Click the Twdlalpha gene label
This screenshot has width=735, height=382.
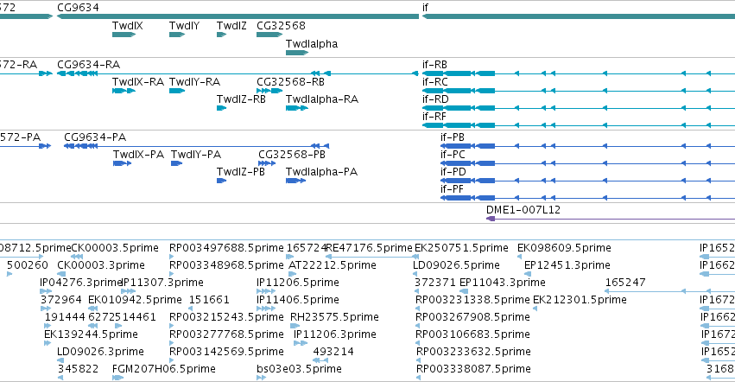[x=312, y=44]
